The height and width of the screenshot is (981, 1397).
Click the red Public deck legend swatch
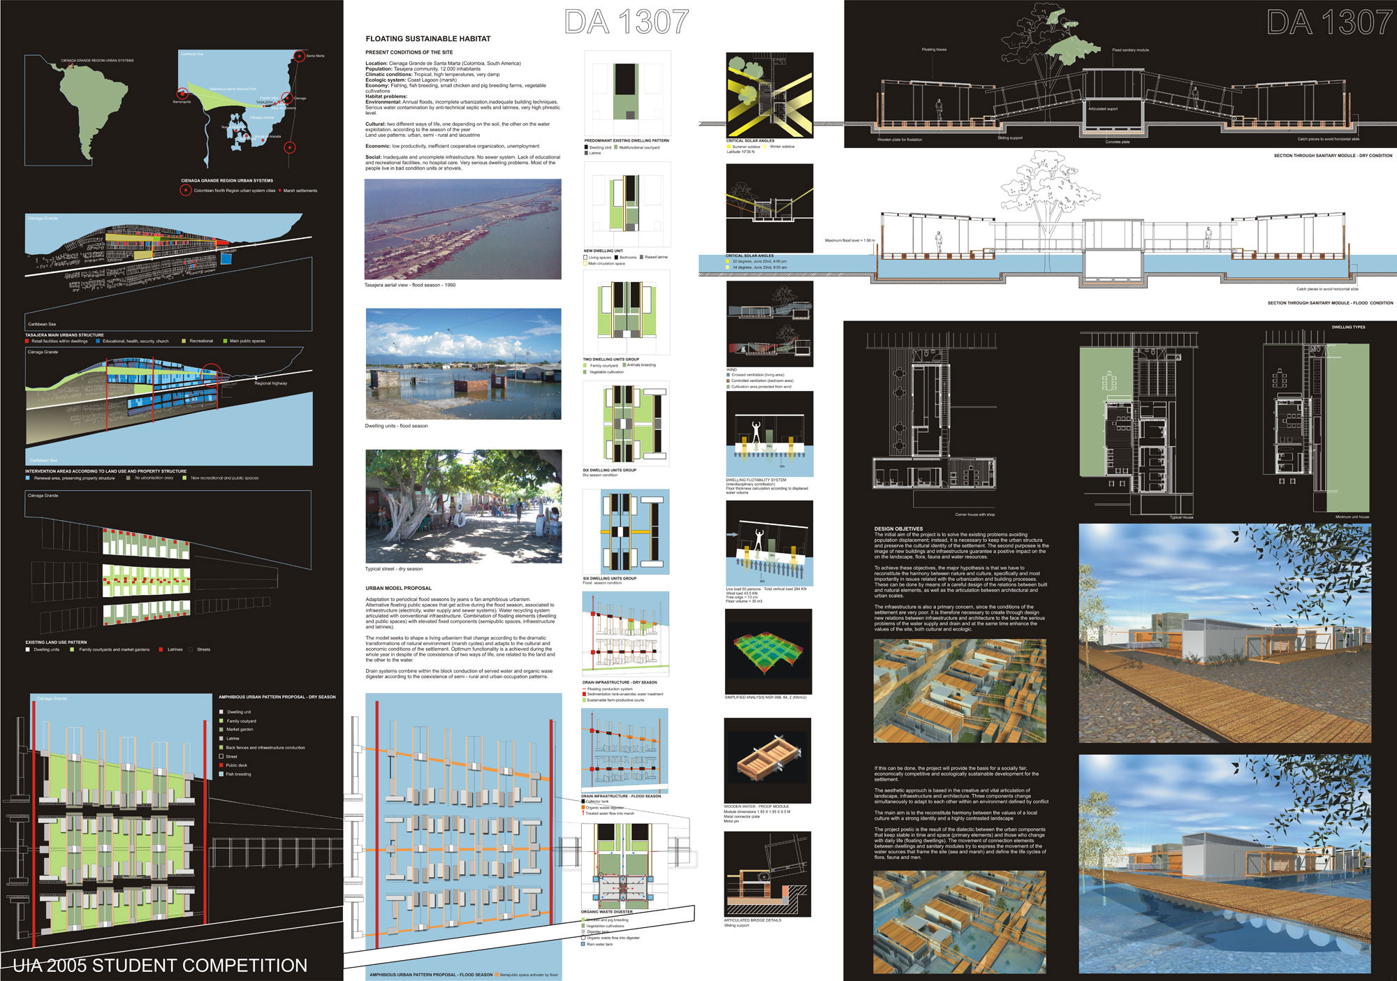coord(221,765)
